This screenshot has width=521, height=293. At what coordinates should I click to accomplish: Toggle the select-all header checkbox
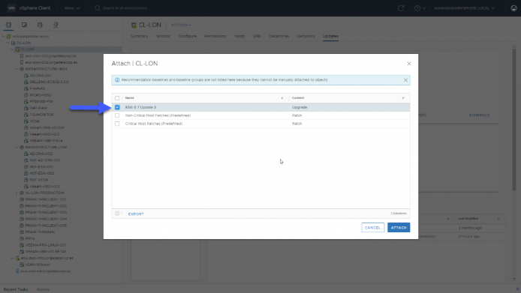tap(117, 98)
